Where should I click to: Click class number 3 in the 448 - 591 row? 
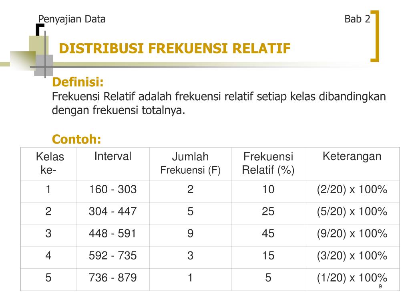(48, 233)
